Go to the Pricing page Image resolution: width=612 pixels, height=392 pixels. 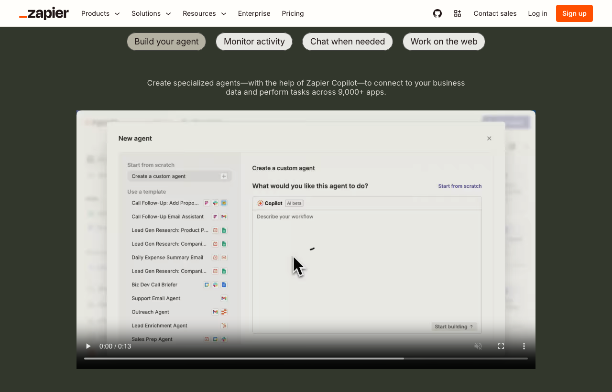(293, 13)
